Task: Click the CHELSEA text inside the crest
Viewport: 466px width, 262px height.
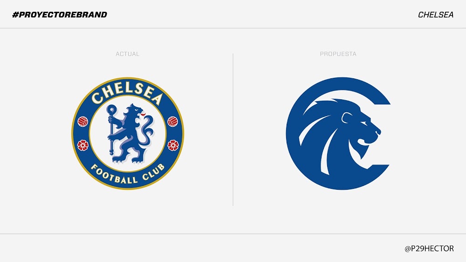Action: coord(128,93)
